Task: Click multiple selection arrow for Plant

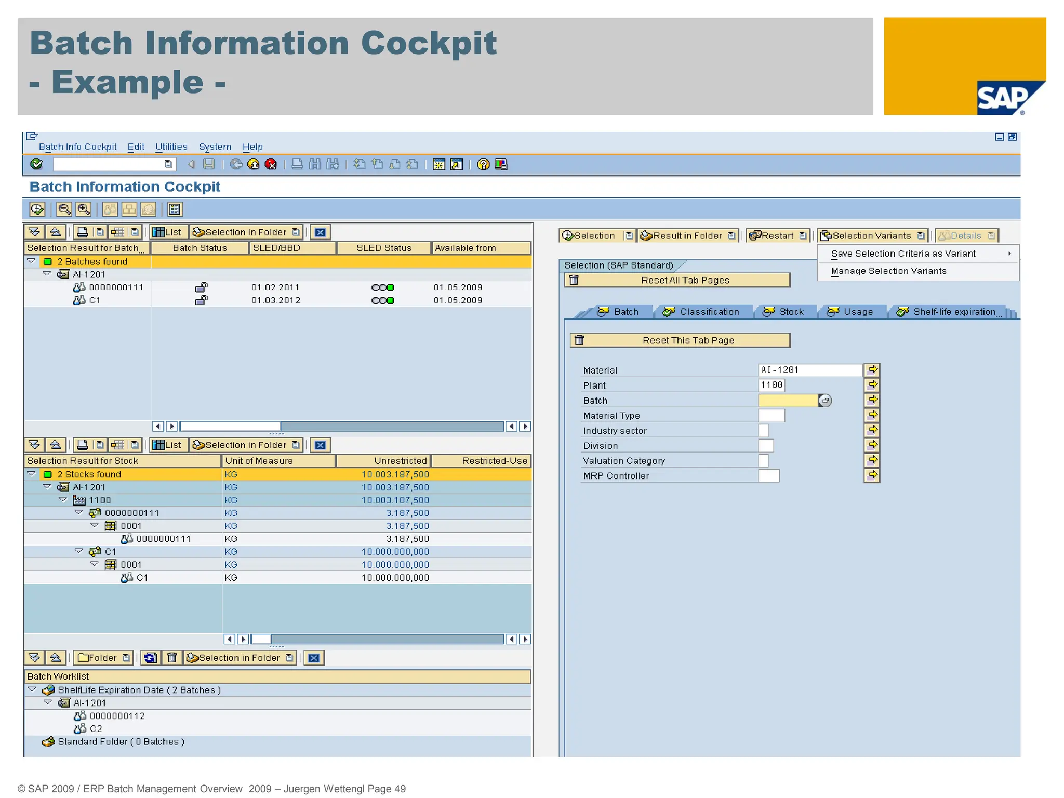Action: tap(872, 385)
